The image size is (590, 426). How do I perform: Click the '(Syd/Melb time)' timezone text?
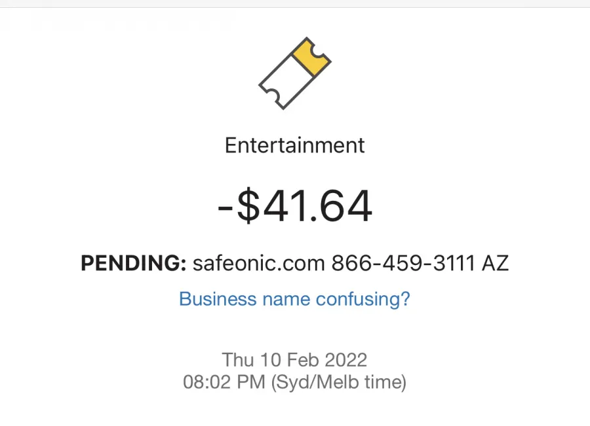(339, 382)
